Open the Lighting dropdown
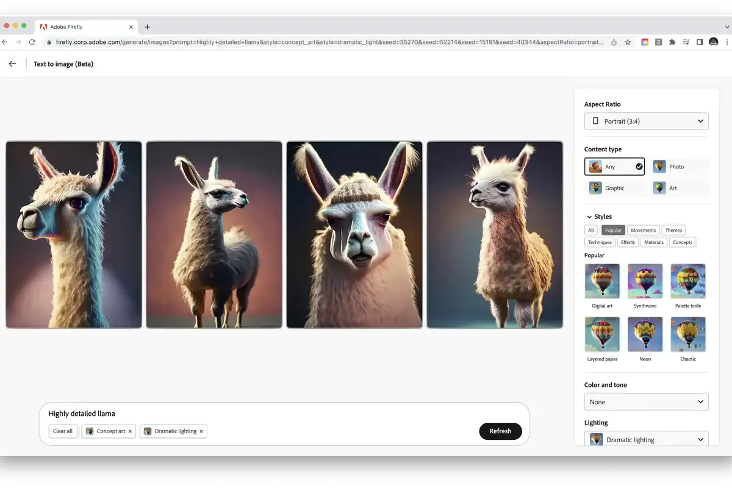This screenshot has height=488, width=732. pos(646,439)
